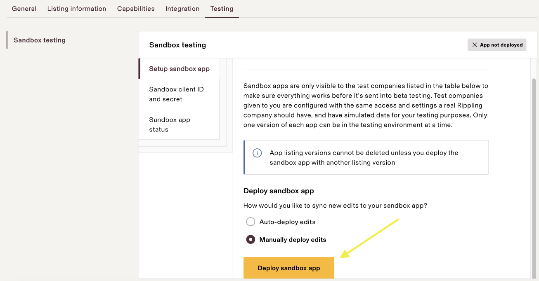
Task: Click the vertical scrollbar of the panel
Action: (534, 165)
